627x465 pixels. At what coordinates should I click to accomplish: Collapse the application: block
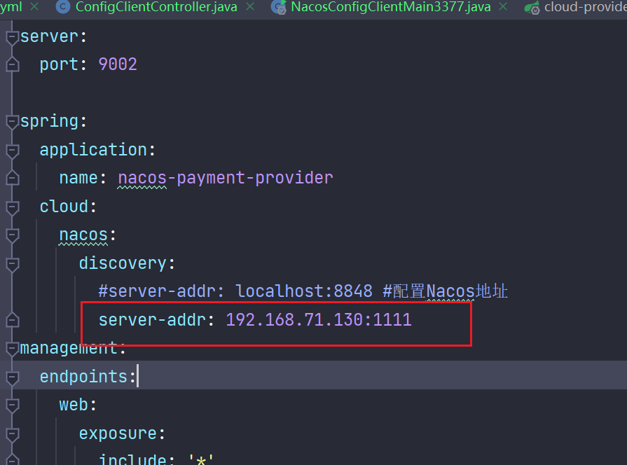pyautogui.click(x=13, y=151)
